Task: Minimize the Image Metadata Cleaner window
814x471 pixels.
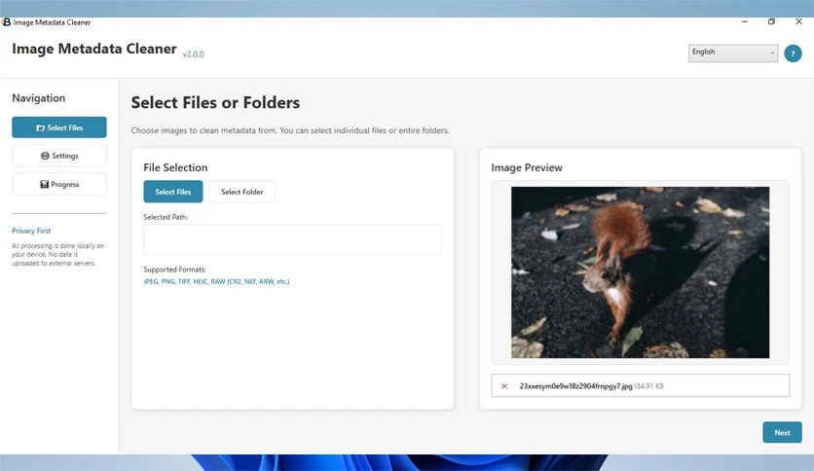Action: click(745, 21)
